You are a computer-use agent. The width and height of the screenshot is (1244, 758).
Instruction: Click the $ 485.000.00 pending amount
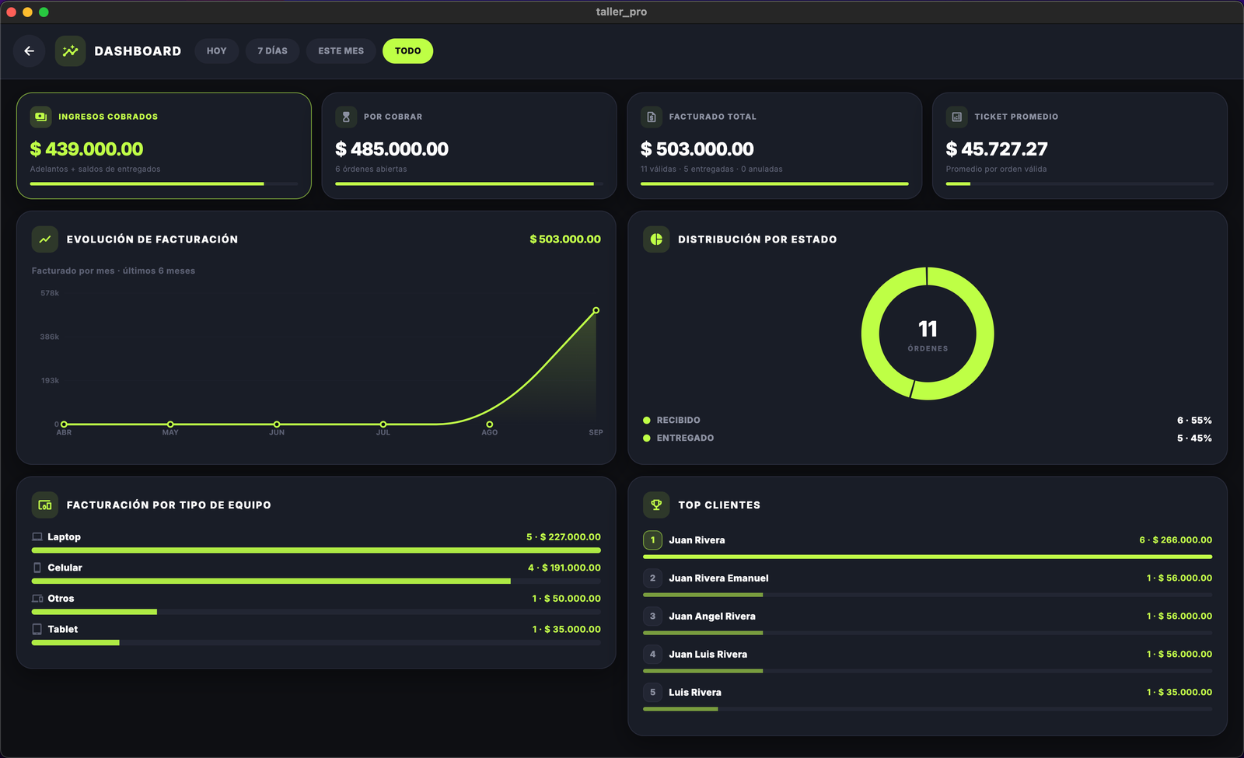click(x=392, y=149)
